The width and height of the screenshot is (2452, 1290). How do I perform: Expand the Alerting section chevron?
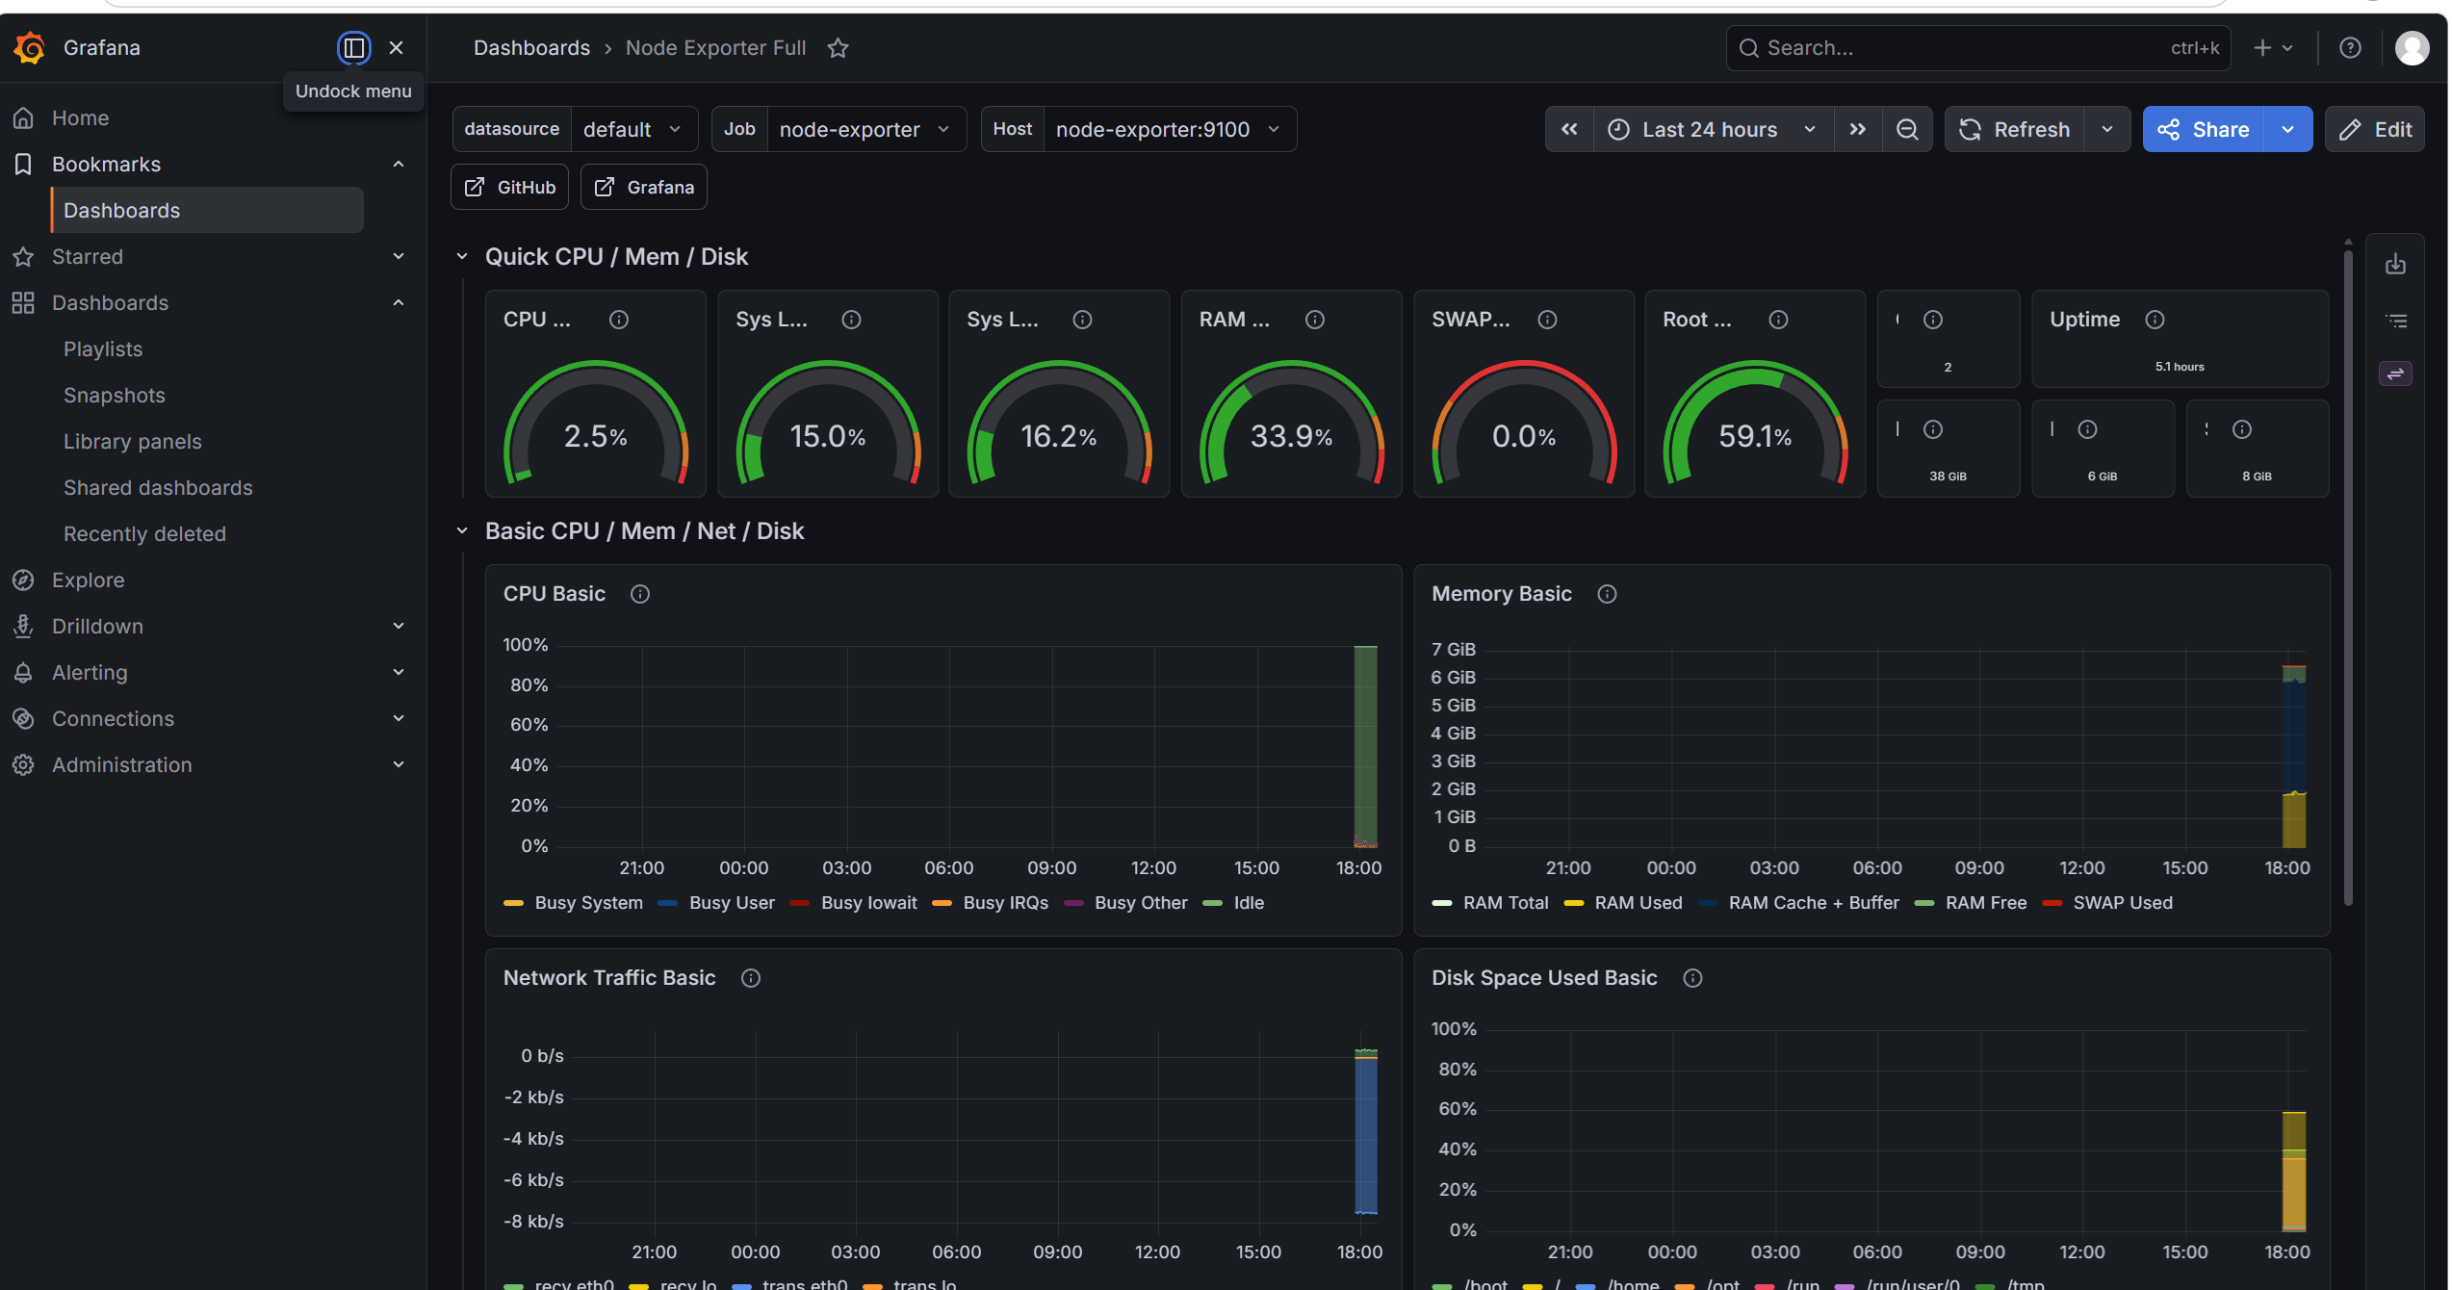click(x=399, y=672)
